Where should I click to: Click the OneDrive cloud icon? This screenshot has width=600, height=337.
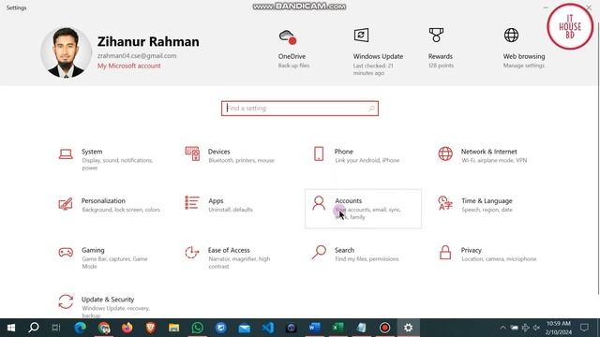point(288,37)
